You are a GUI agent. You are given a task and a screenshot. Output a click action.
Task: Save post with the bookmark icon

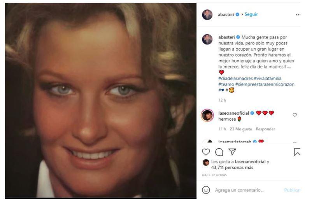pyautogui.click(x=297, y=152)
